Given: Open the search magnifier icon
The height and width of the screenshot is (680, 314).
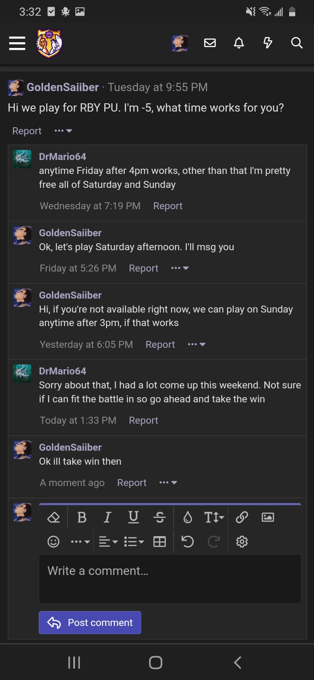Looking at the screenshot, I should point(297,43).
